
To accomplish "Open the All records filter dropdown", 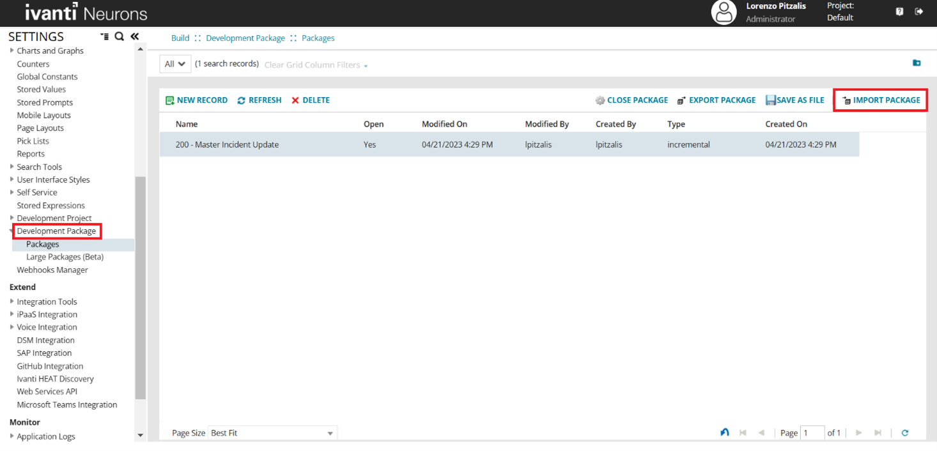I will pyautogui.click(x=175, y=64).
